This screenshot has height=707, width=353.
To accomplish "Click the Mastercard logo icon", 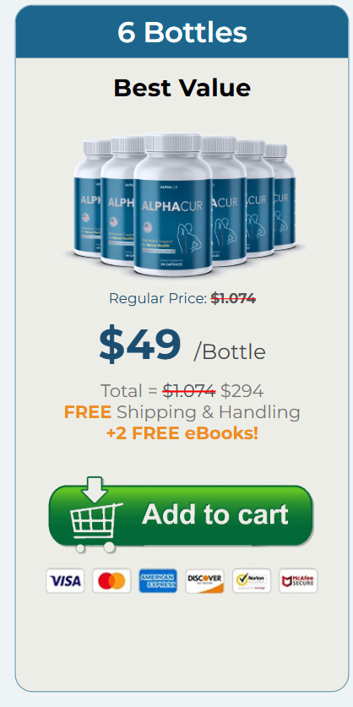I will click(111, 581).
